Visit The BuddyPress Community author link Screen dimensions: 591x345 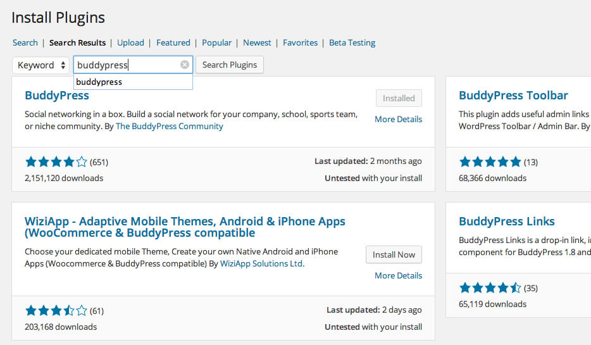(169, 127)
